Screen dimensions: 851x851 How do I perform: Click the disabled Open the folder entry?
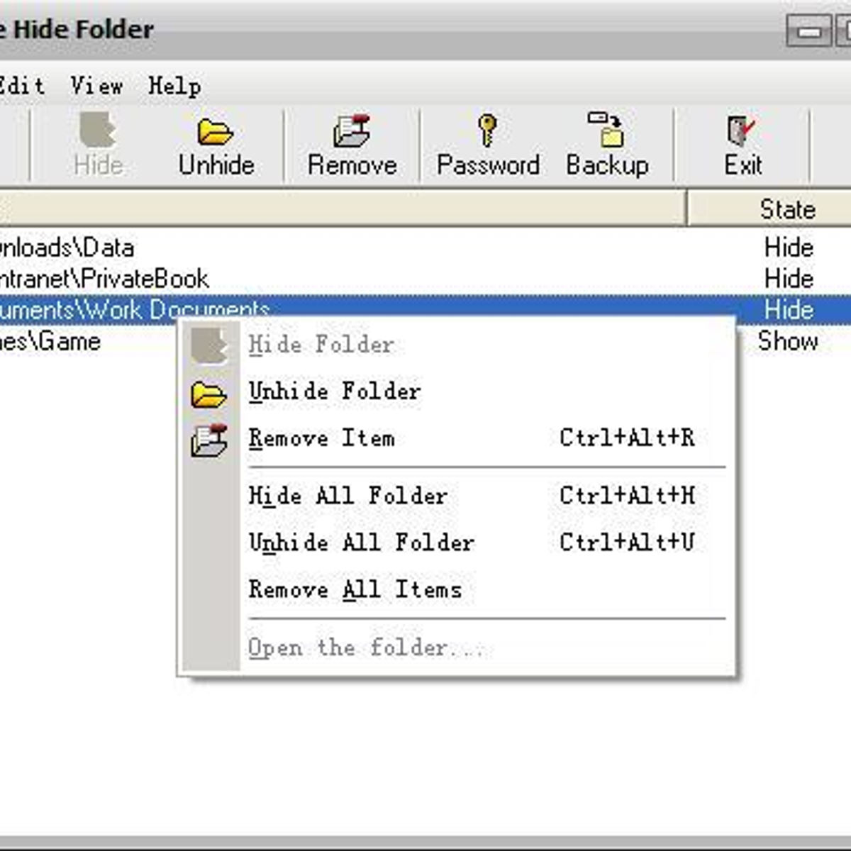pos(365,647)
